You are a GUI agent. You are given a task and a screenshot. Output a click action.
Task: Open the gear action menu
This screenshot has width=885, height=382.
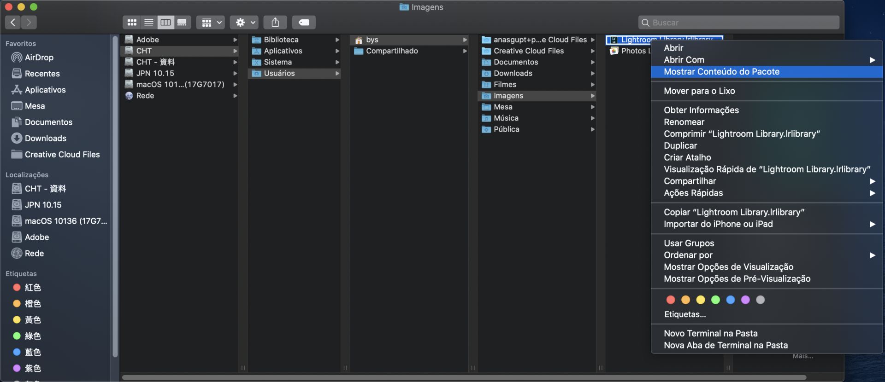[244, 22]
